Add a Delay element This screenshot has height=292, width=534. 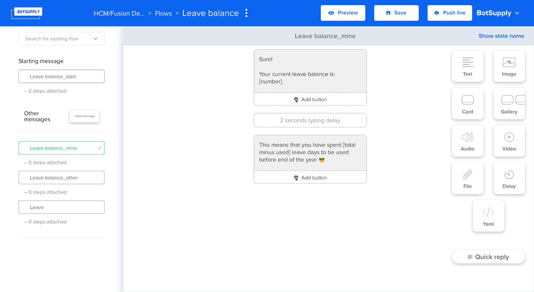[x=509, y=178]
